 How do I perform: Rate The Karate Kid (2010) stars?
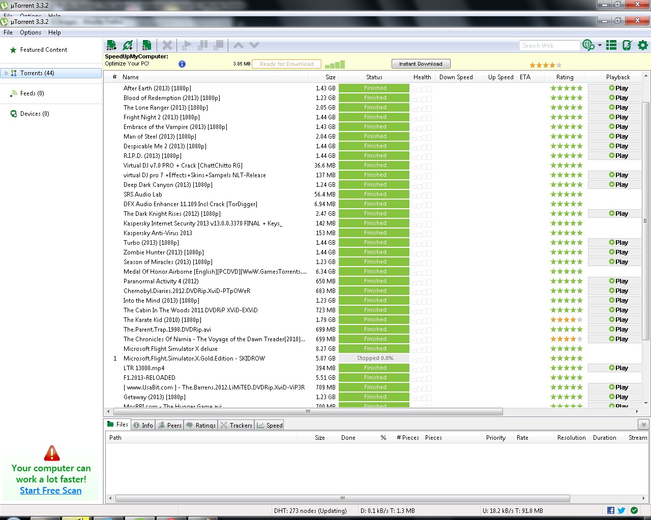coord(567,319)
